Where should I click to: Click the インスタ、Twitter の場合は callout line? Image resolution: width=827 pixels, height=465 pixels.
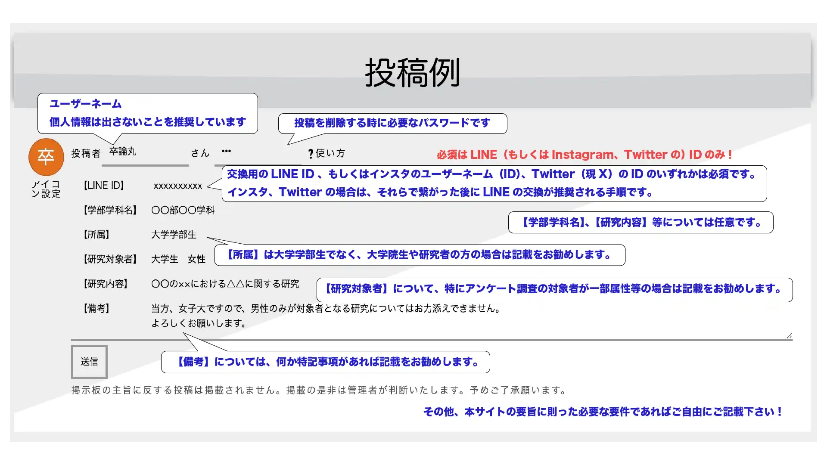440,192
